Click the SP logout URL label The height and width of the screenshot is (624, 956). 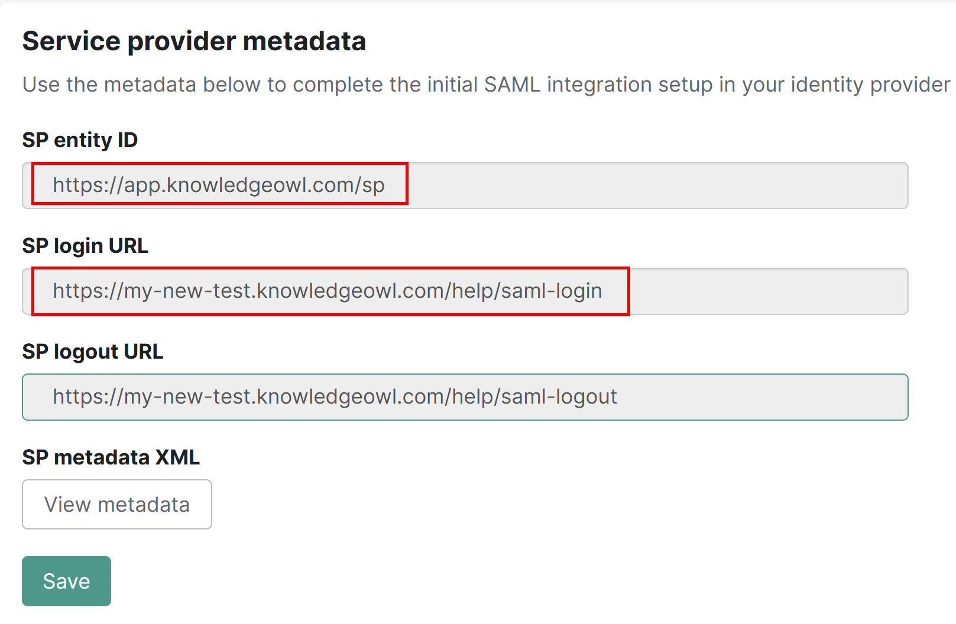point(92,352)
